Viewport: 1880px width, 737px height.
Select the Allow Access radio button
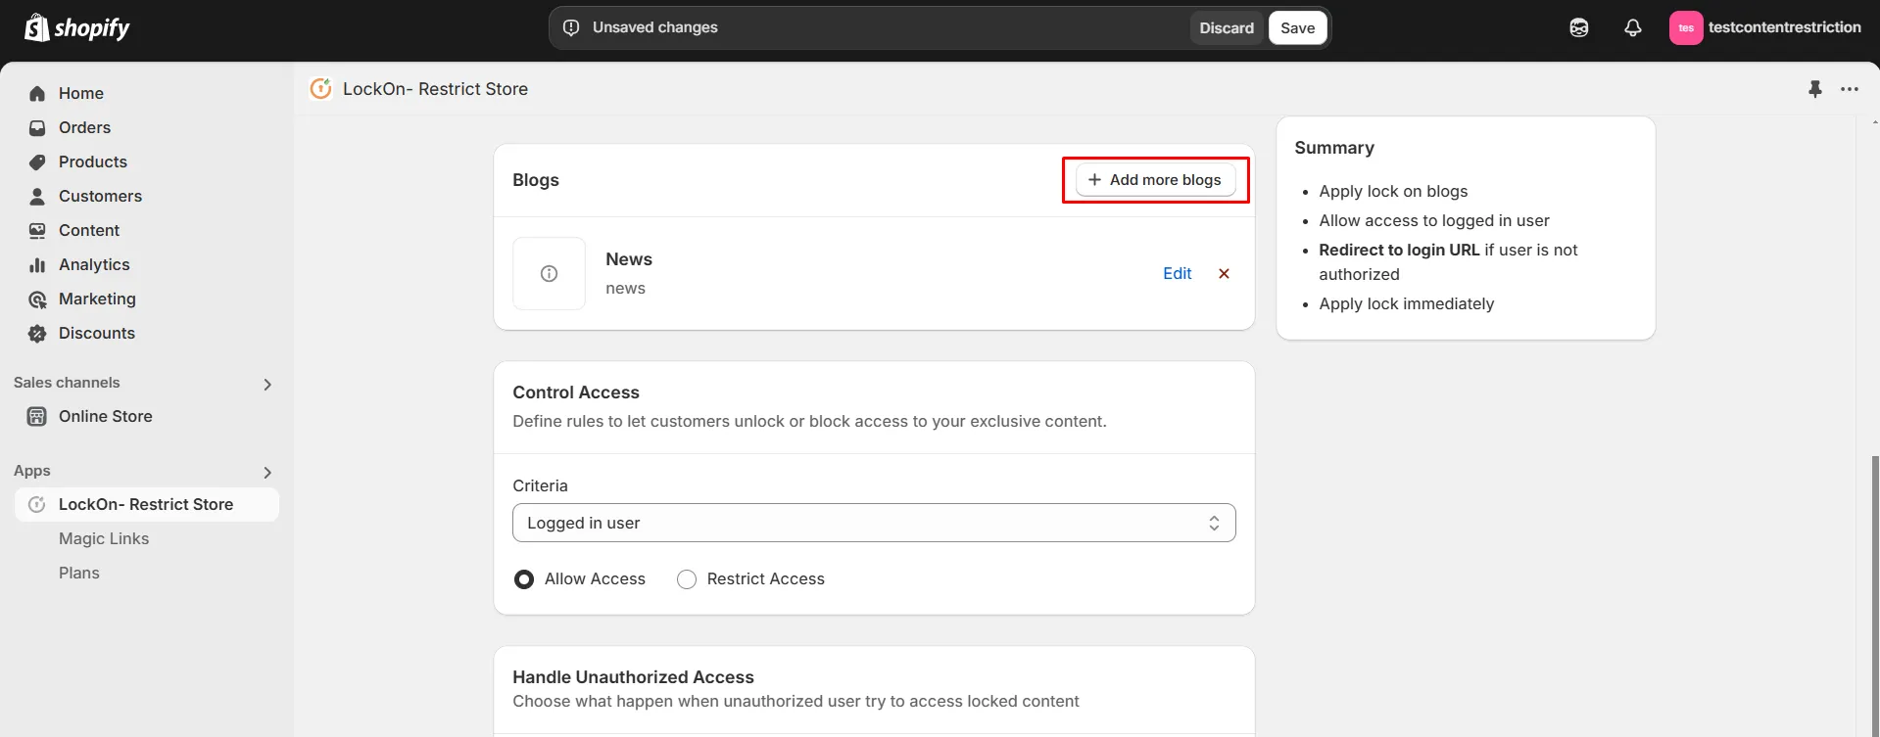pyautogui.click(x=524, y=579)
